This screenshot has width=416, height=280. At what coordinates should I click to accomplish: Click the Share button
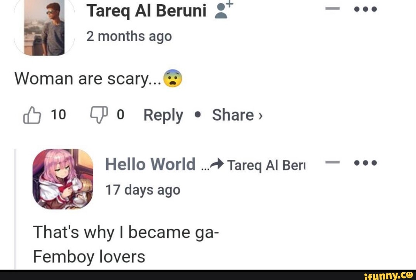point(233,115)
